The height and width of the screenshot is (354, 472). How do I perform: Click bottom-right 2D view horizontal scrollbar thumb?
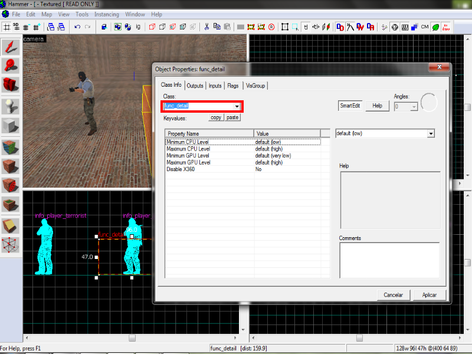tap(359, 338)
